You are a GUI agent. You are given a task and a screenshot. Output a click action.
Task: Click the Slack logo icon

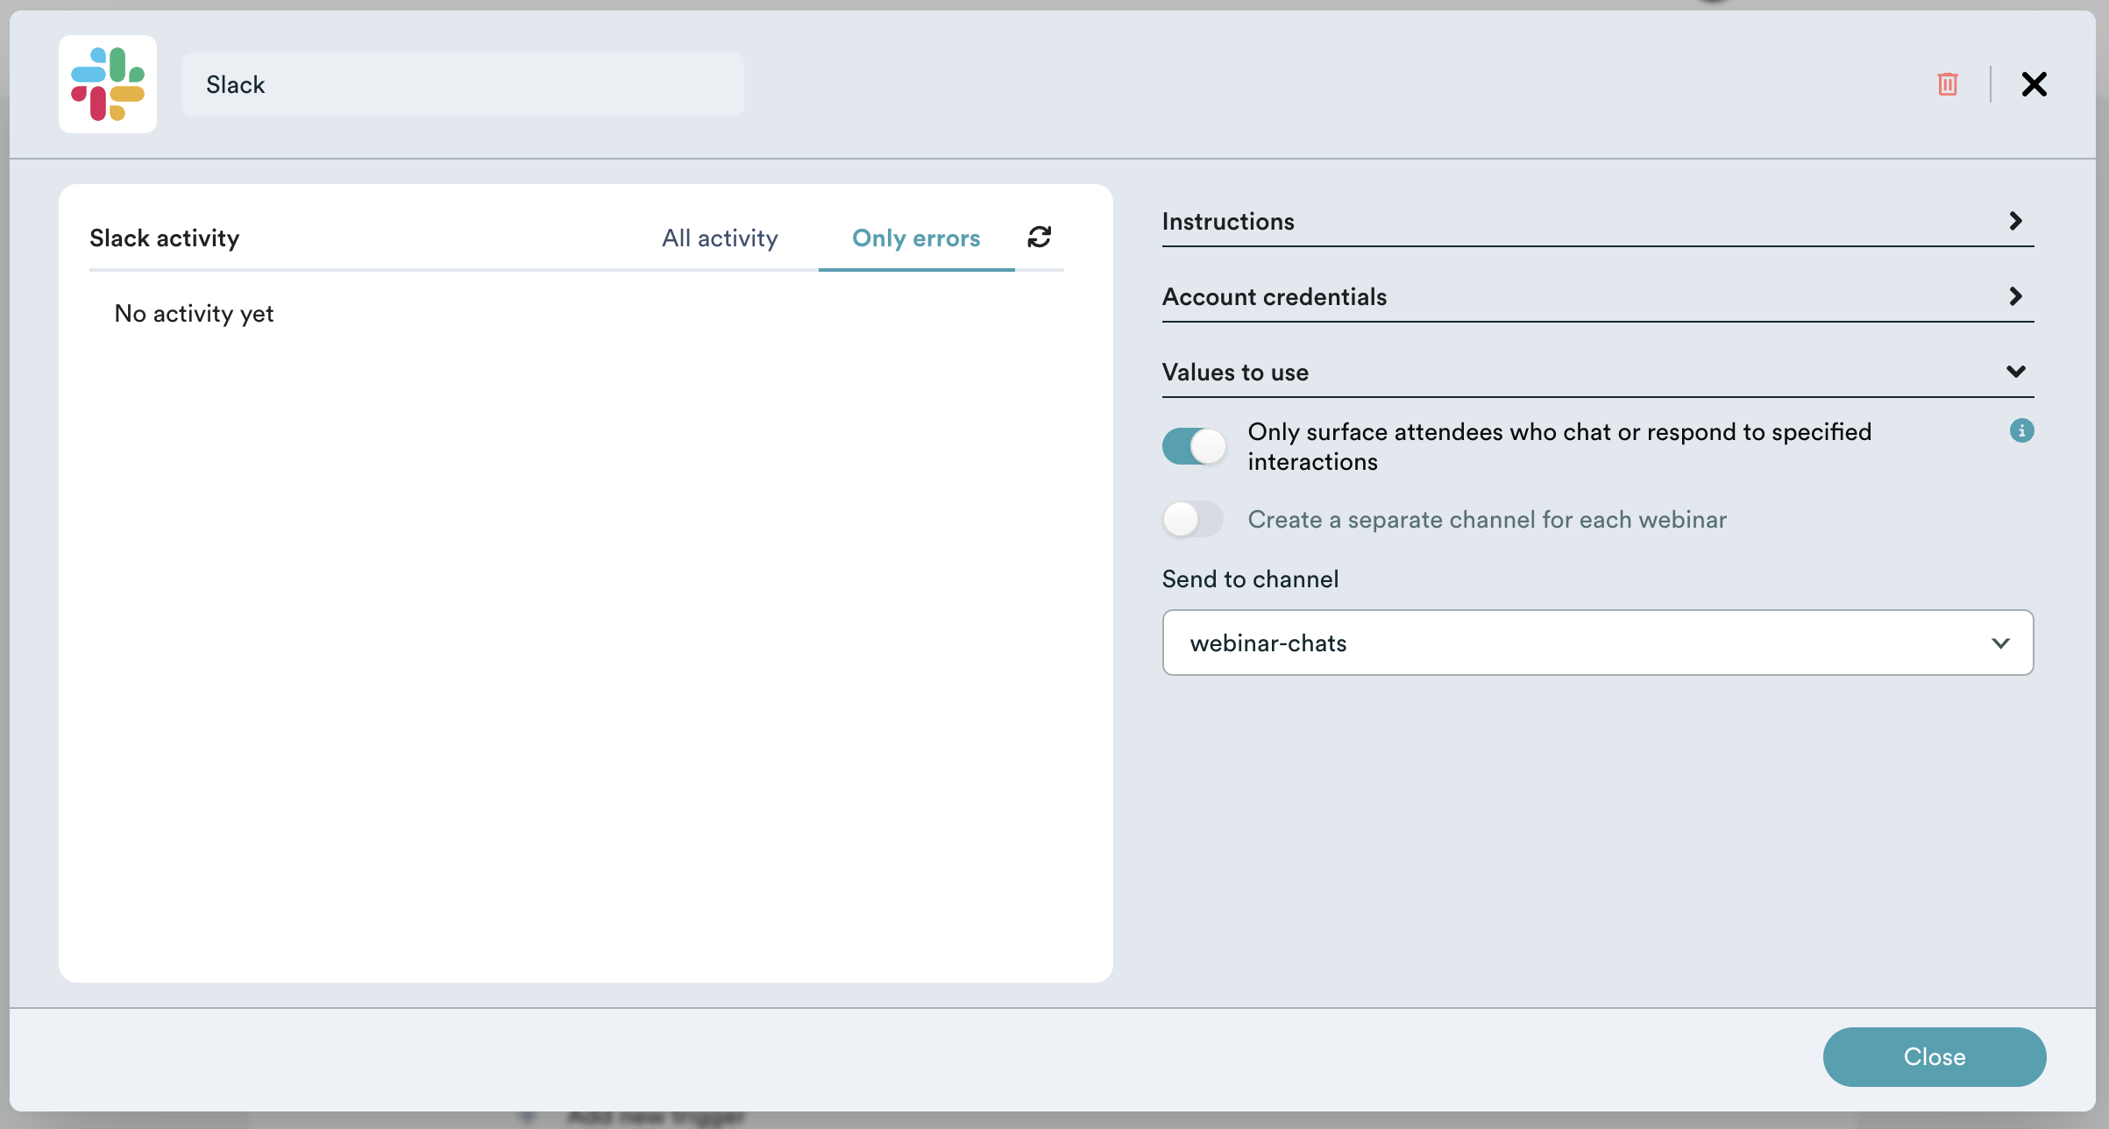(108, 84)
